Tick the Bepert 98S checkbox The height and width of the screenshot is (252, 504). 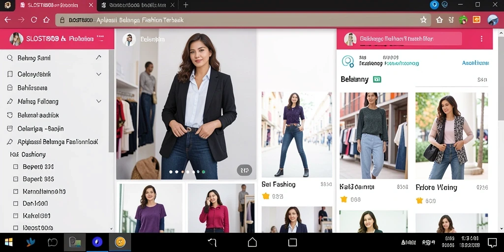coord(15,179)
